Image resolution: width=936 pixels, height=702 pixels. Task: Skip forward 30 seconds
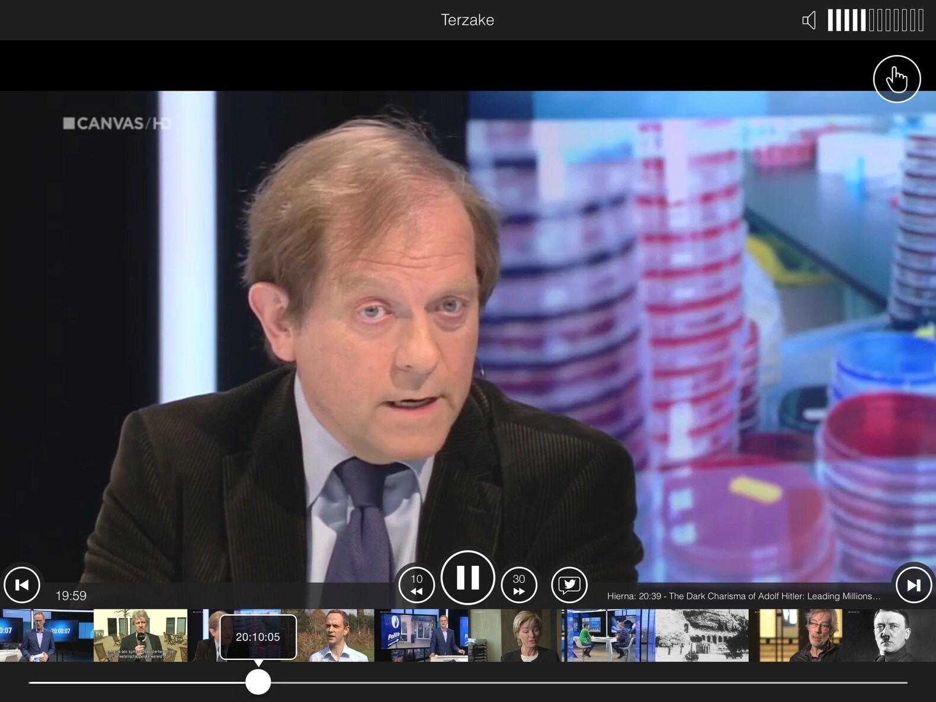tap(519, 585)
